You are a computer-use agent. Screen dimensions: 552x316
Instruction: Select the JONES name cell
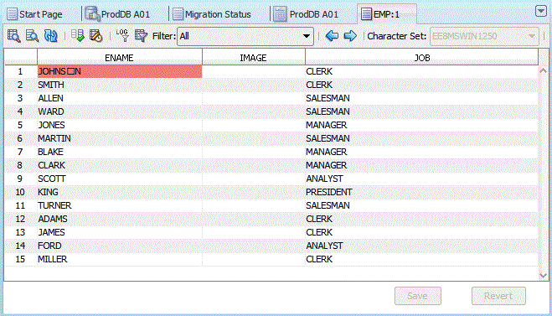(120, 125)
